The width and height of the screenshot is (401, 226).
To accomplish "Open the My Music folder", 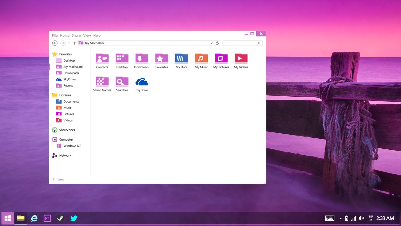I will [x=201, y=58].
